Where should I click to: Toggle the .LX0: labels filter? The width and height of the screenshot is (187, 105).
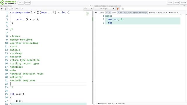[108, 13]
